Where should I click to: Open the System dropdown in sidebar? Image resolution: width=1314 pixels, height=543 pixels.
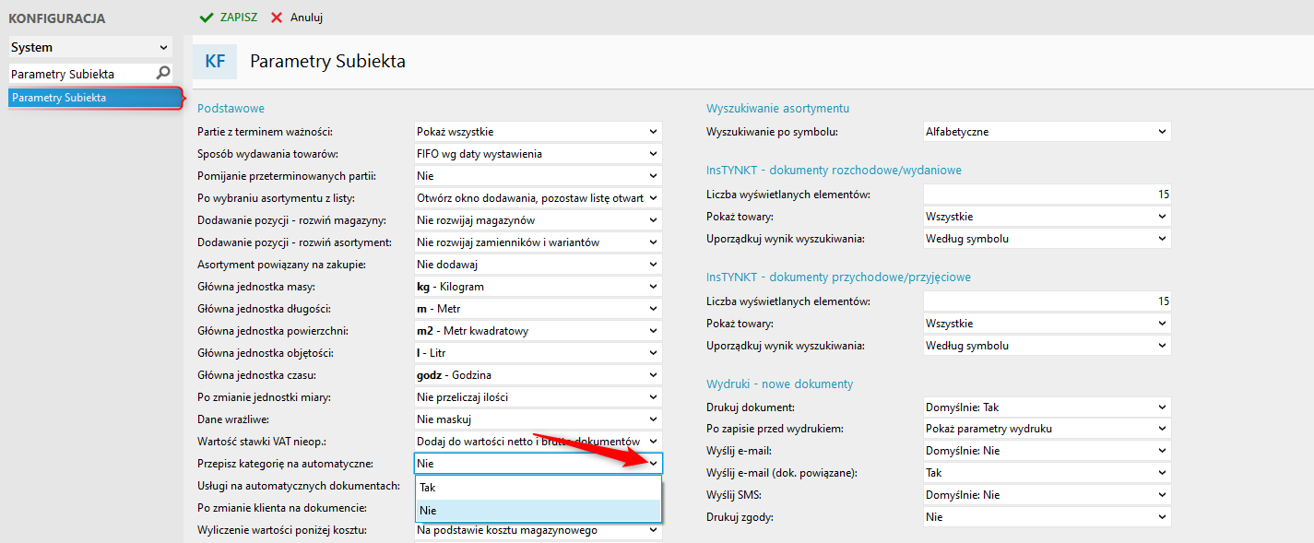tap(164, 48)
